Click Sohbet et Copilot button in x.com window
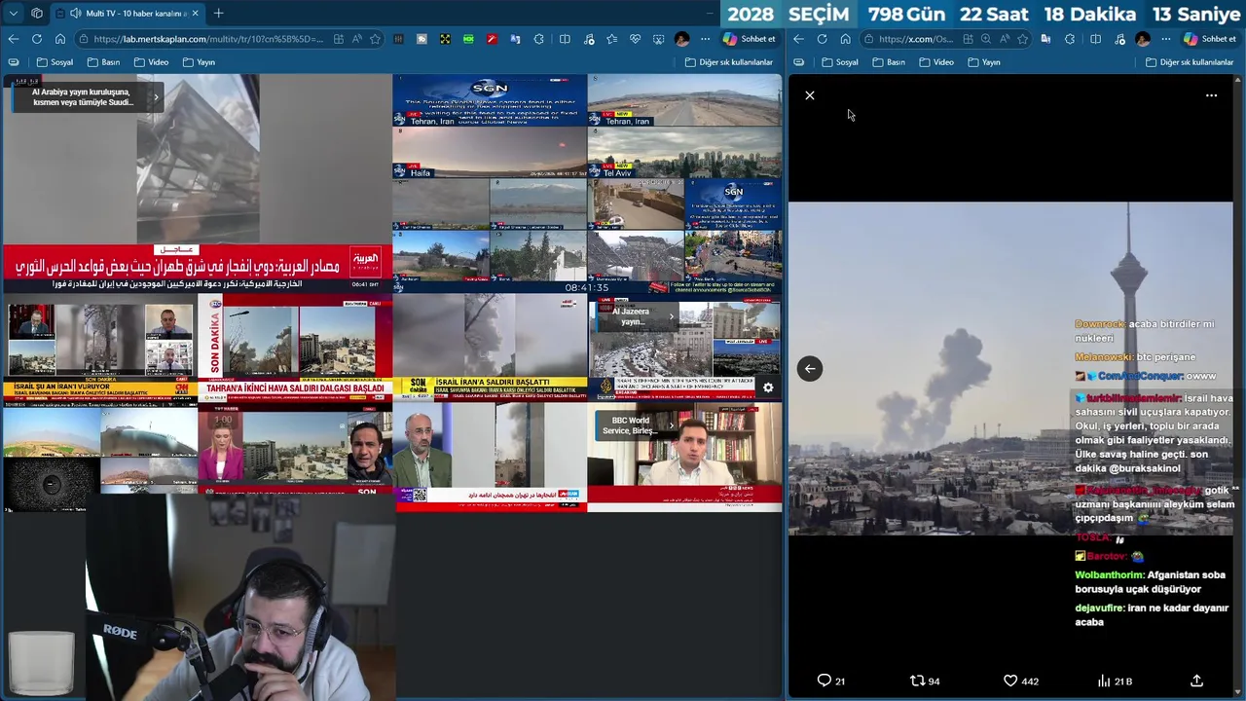This screenshot has height=701, width=1246. pos(1209,39)
